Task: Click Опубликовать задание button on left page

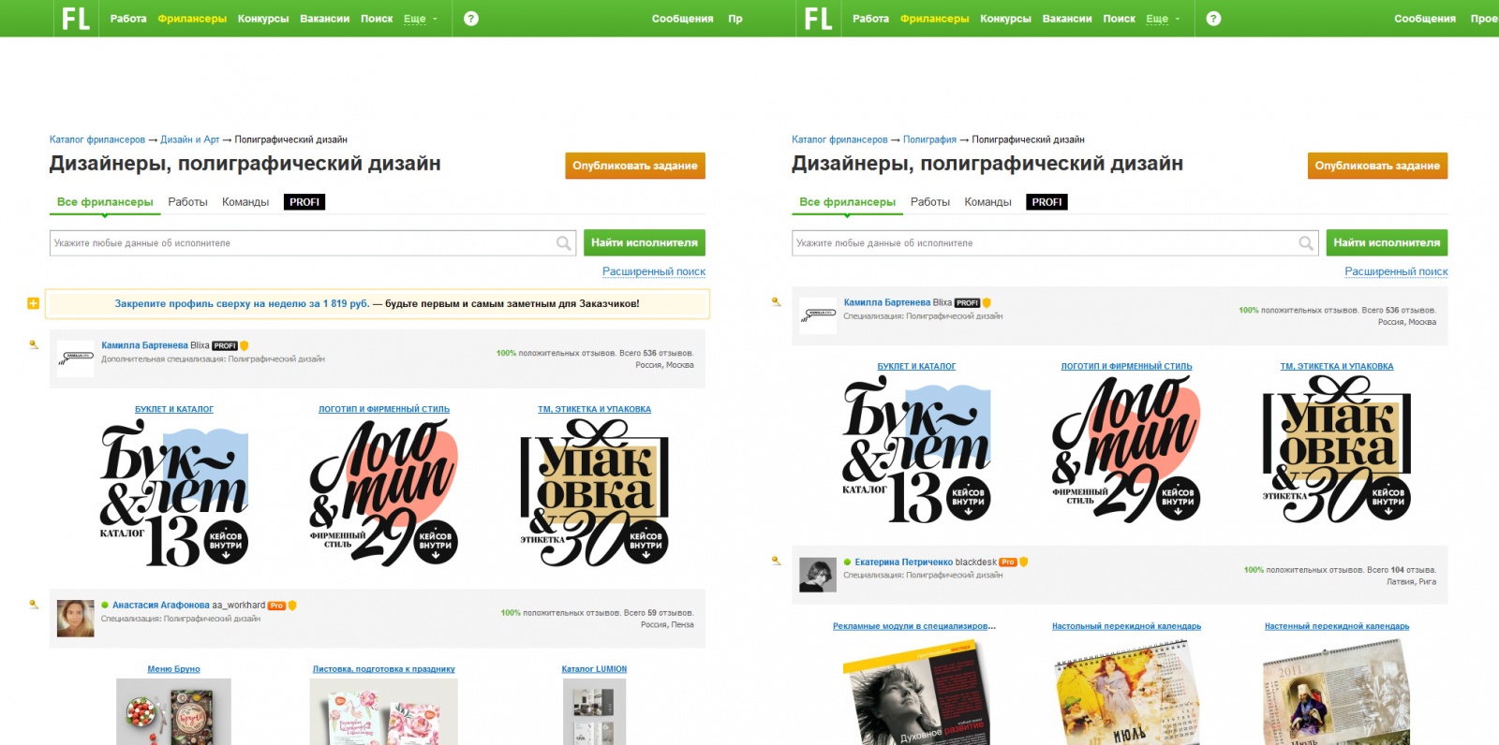Action: (635, 166)
